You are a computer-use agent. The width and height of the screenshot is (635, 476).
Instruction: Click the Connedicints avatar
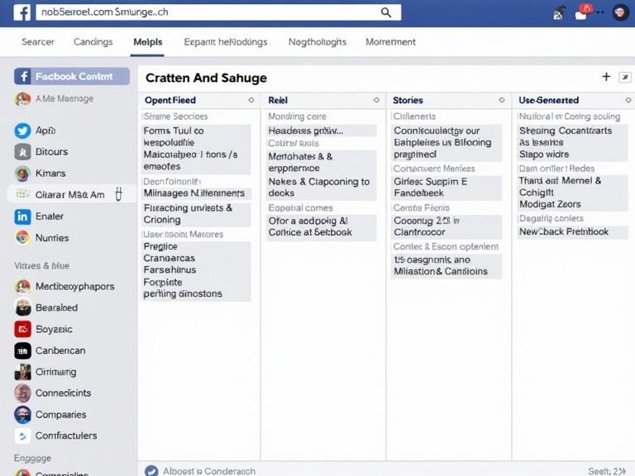click(22, 393)
